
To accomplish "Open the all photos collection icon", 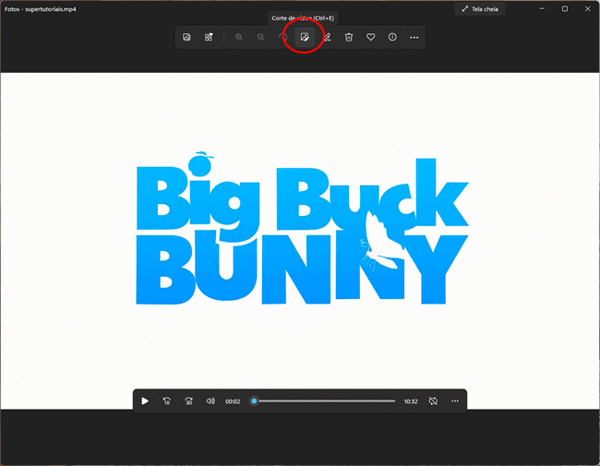I will pyautogui.click(x=209, y=37).
